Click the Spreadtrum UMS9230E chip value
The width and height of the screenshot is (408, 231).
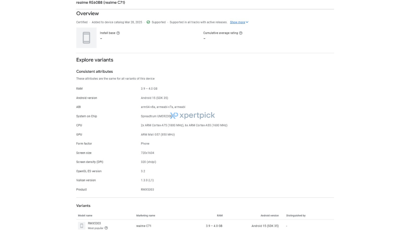click(157, 116)
